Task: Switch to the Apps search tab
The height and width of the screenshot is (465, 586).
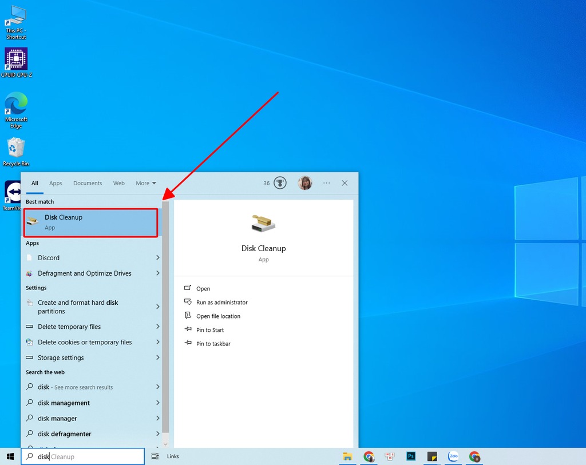Action: point(56,183)
